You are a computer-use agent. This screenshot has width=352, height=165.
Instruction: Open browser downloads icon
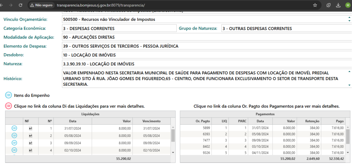point(338,5)
